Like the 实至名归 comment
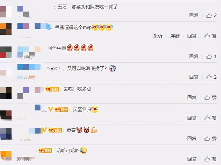Viewport: 221px width, 165px height. click(207, 118)
